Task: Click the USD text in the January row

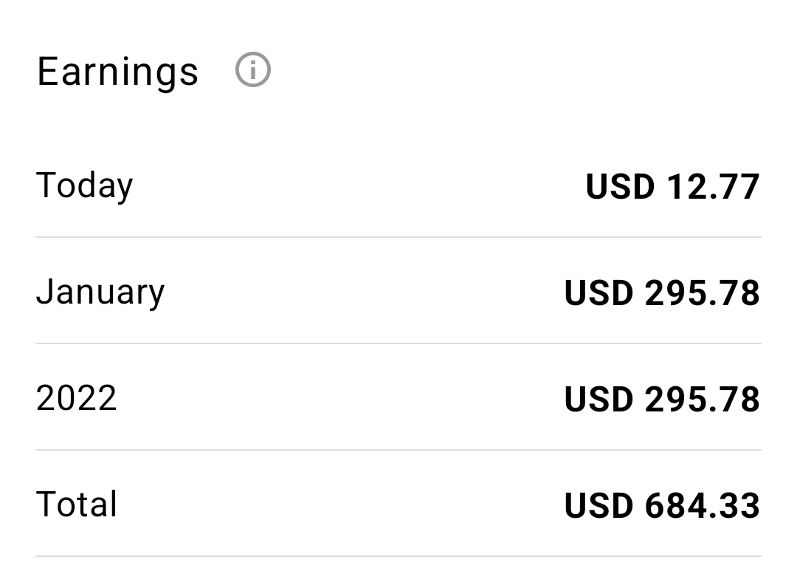Action: pos(598,294)
